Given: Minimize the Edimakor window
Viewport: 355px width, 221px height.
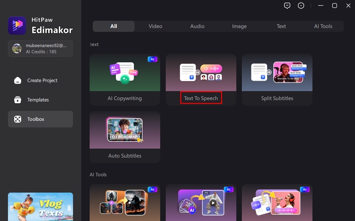Looking at the screenshot, I should click(321, 6).
